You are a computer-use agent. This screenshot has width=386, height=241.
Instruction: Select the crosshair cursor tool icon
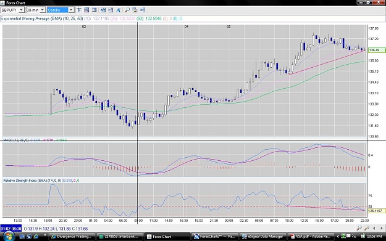79,10
